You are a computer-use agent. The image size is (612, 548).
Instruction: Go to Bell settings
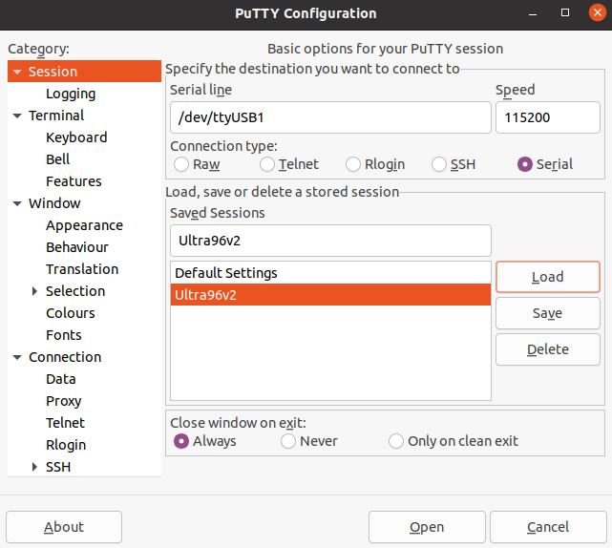[58, 159]
